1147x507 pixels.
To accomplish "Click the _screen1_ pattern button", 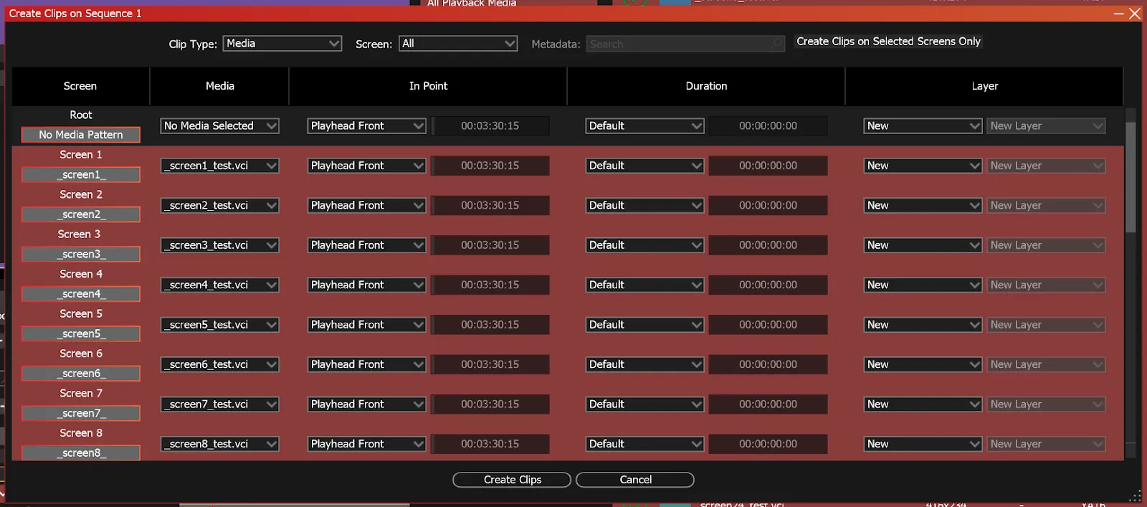I will coord(80,174).
